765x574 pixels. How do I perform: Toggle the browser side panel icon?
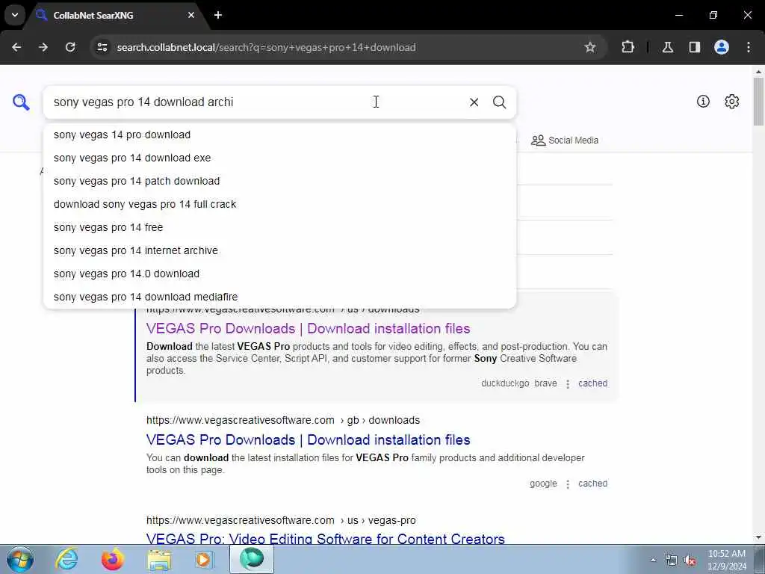click(x=695, y=47)
